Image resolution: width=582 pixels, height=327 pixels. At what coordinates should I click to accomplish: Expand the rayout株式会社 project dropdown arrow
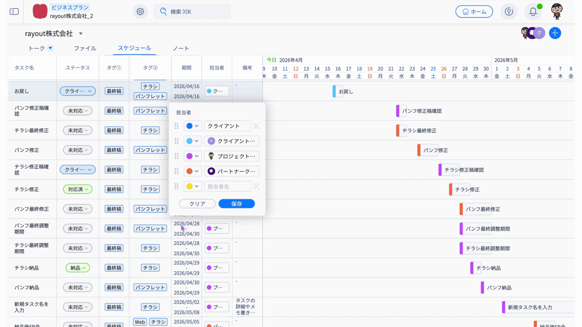click(x=81, y=34)
